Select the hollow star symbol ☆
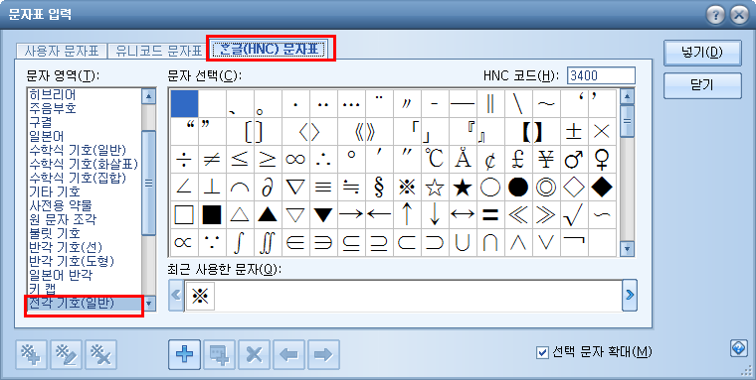This screenshot has width=756, height=380. pos(435,188)
